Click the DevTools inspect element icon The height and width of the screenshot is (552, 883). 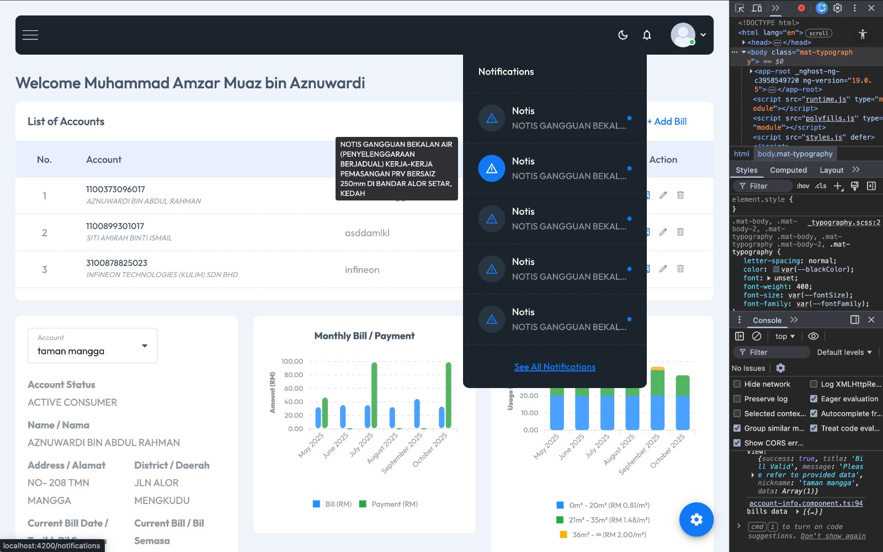click(740, 8)
